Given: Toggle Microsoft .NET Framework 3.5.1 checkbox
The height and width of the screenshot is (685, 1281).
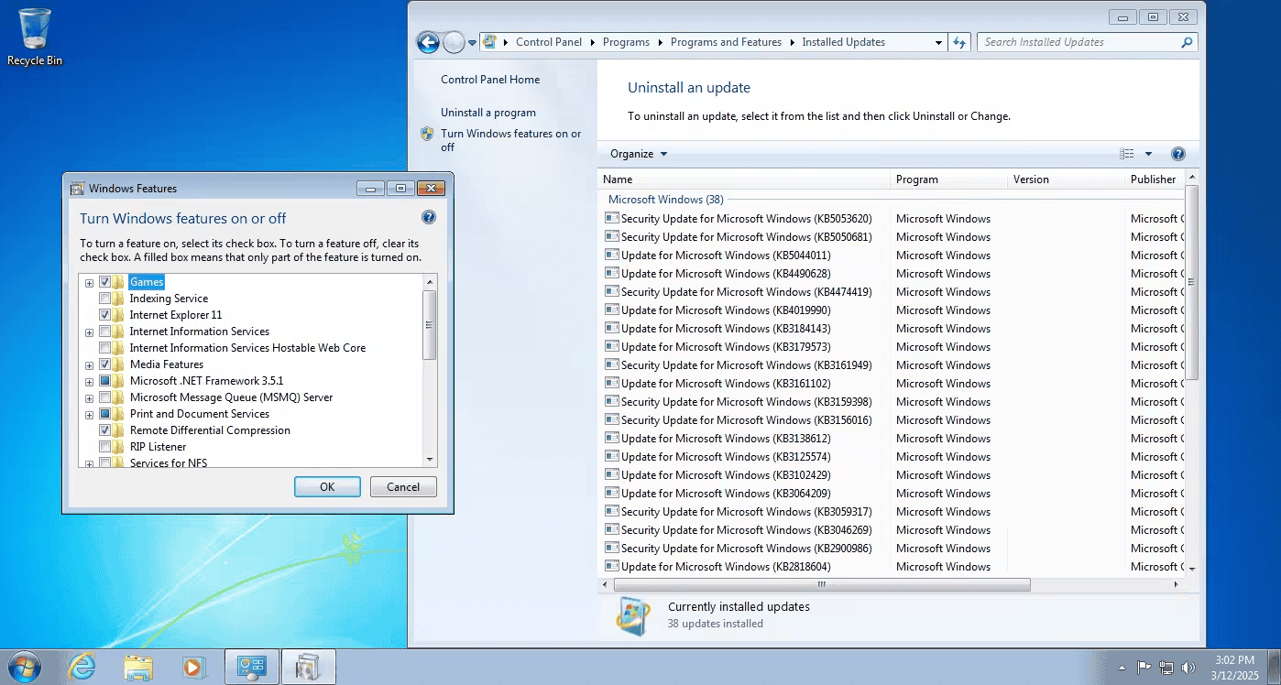Looking at the screenshot, I should (104, 381).
